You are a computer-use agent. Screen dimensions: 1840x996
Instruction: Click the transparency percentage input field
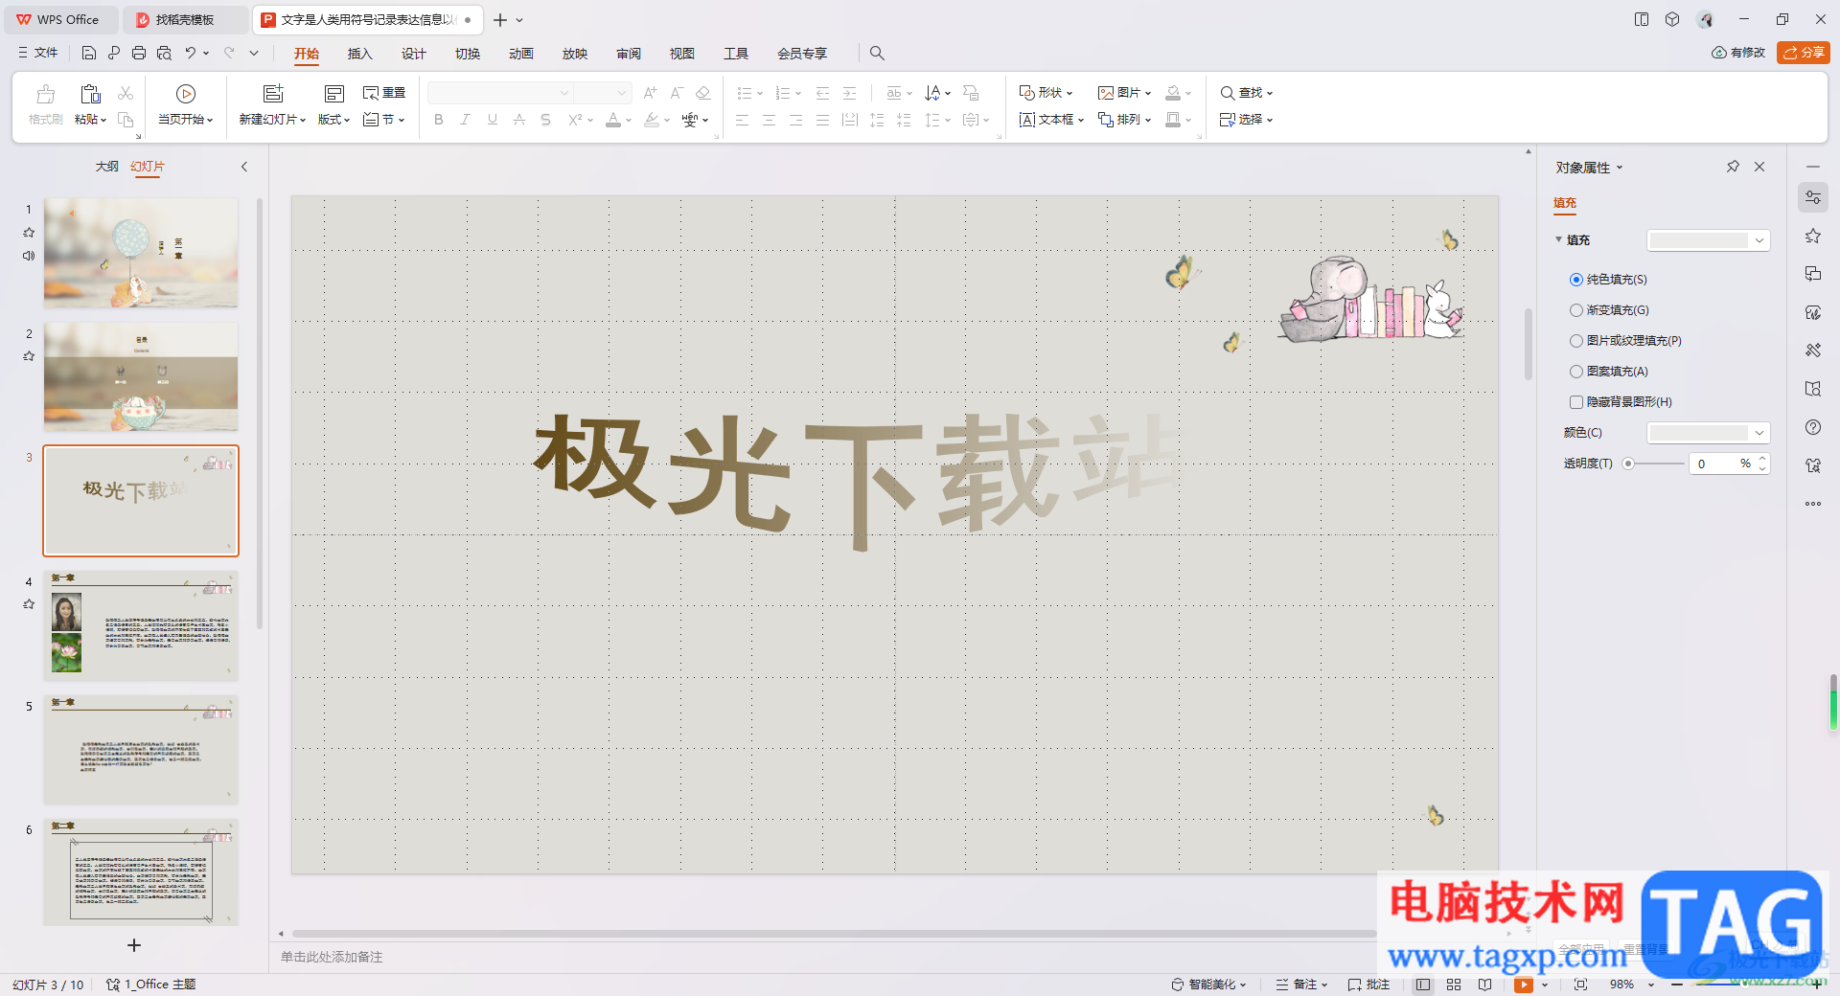point(1714,464)
